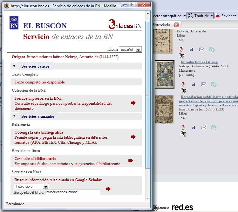Click the EnlacesBN icon under Echave record
Screen dimensions: 238x212
tap(181, 49)
